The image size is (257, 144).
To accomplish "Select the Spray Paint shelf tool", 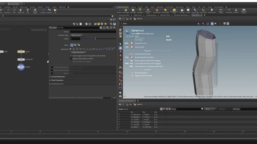I will pyautogui.click(x=20, y=11).
